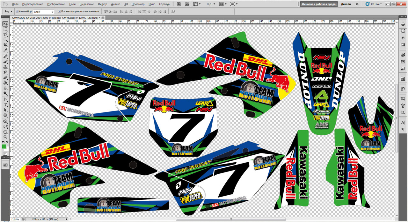Click the green foreground color swatch
The height and width of the screenshot is (222, 408).
coord(4,146)
